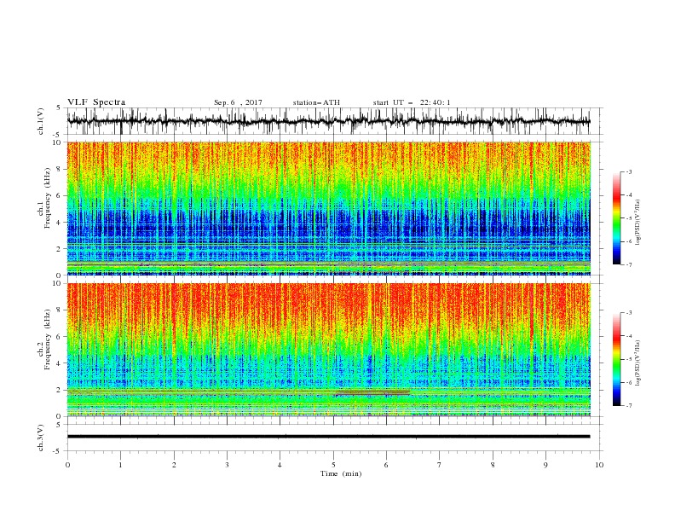Click the upper PSD color scale bar
Screen dimensions: 675x522
[x=616, y=217]
